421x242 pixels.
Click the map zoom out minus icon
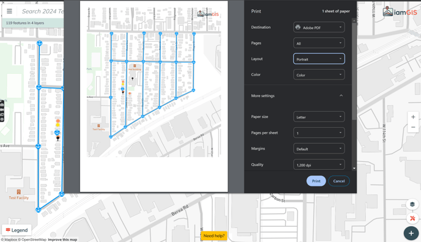point(413,127)
